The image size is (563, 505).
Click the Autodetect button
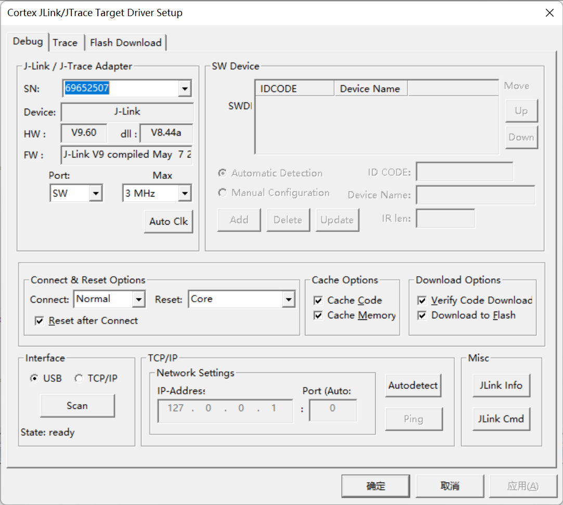(413, 385)
